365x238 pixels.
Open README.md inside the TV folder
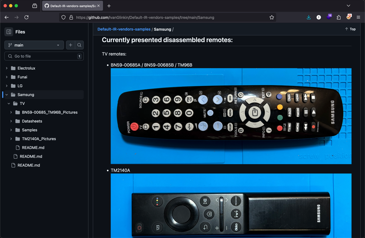pos(33,148)
